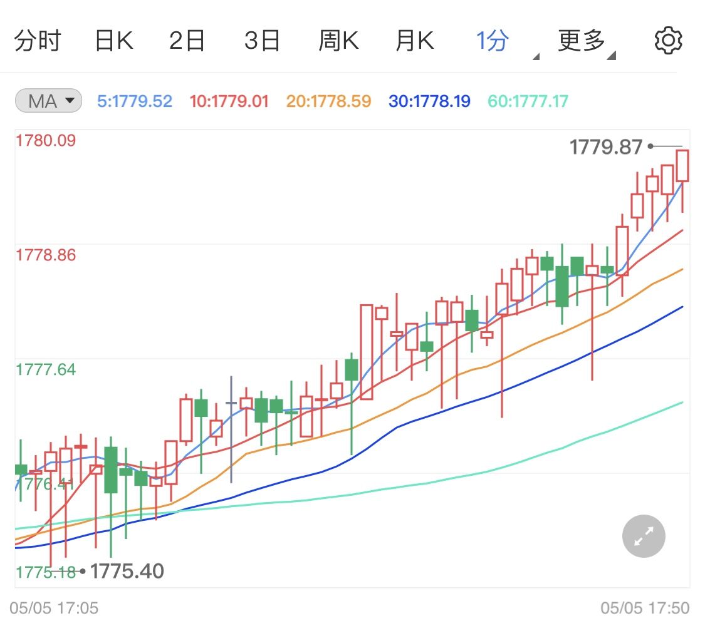
Task: Click the MA30 value 30:1778.19
Action: (429, 101)
